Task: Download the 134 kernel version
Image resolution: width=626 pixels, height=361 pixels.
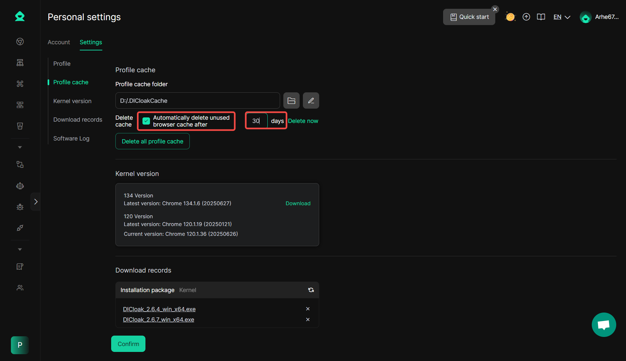Action: click(x=298, y=204)
